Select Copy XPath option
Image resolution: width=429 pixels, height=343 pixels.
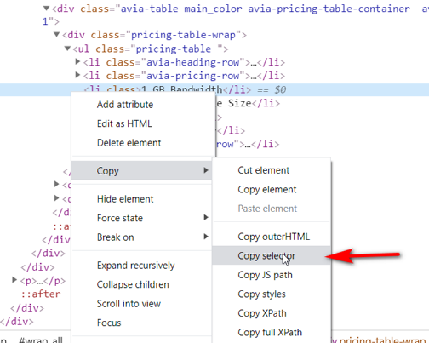click(x=272, y=313)
